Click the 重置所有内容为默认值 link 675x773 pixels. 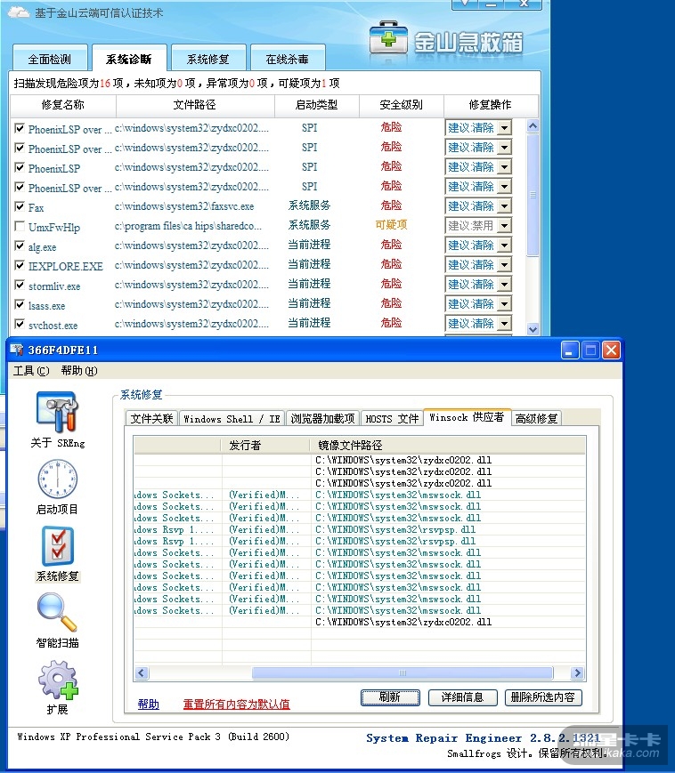coord(236,704)
